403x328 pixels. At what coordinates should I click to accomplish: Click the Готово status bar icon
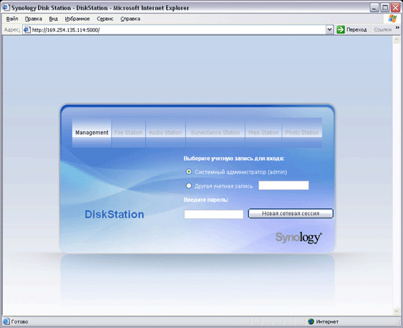coord(6,321)
